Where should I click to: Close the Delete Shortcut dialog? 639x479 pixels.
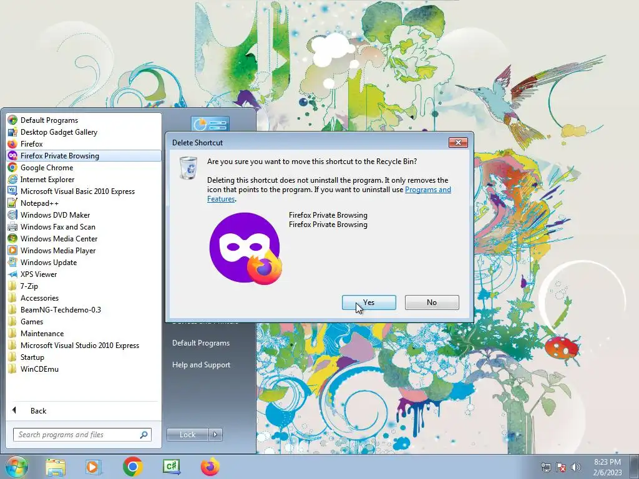click(458, 143)
